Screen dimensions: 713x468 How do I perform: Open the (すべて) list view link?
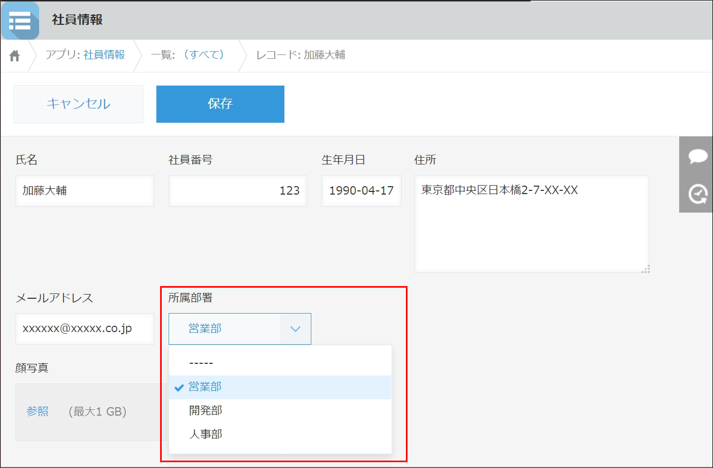(x=203, y=55)
